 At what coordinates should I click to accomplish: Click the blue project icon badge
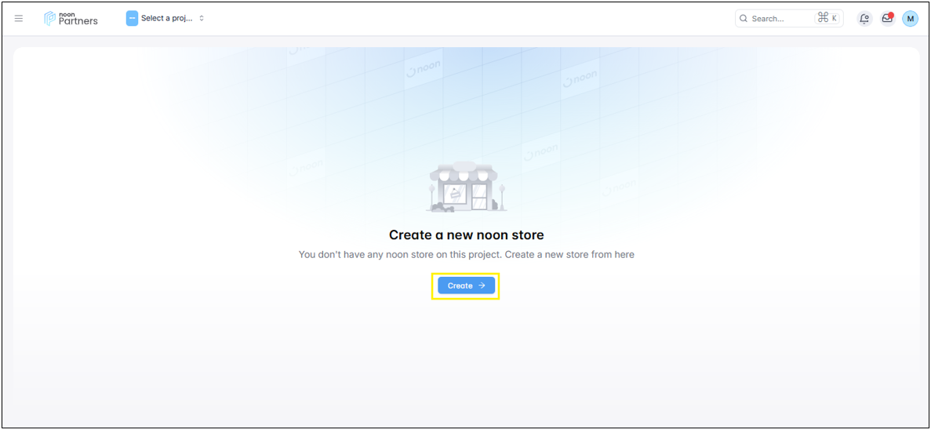pyautogui.click(x=132, y=18)
